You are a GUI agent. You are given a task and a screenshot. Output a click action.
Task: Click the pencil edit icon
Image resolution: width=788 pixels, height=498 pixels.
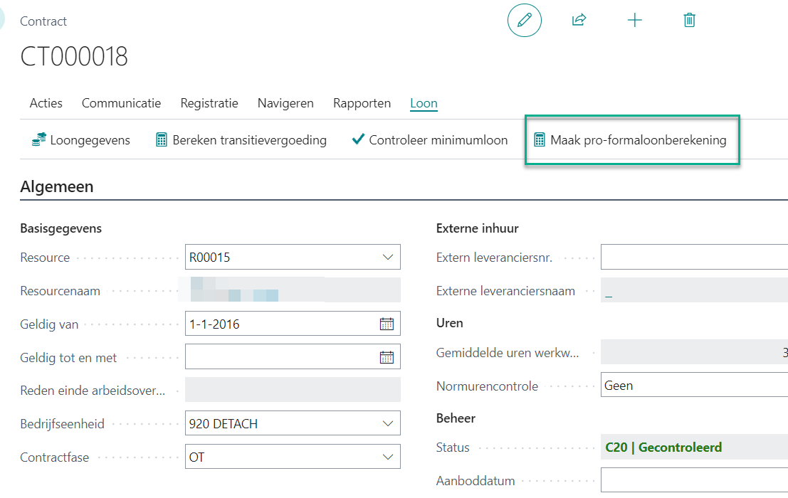525,21
